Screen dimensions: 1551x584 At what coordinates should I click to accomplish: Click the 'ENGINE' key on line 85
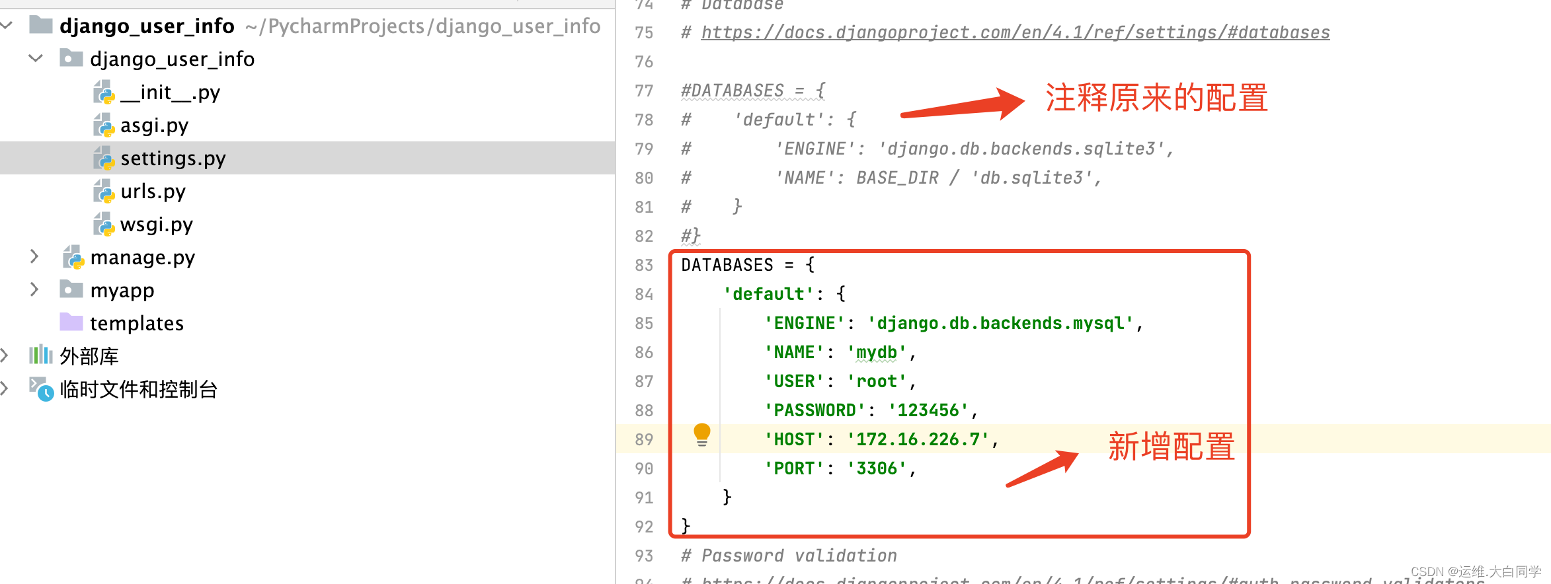tap(805, 323)
